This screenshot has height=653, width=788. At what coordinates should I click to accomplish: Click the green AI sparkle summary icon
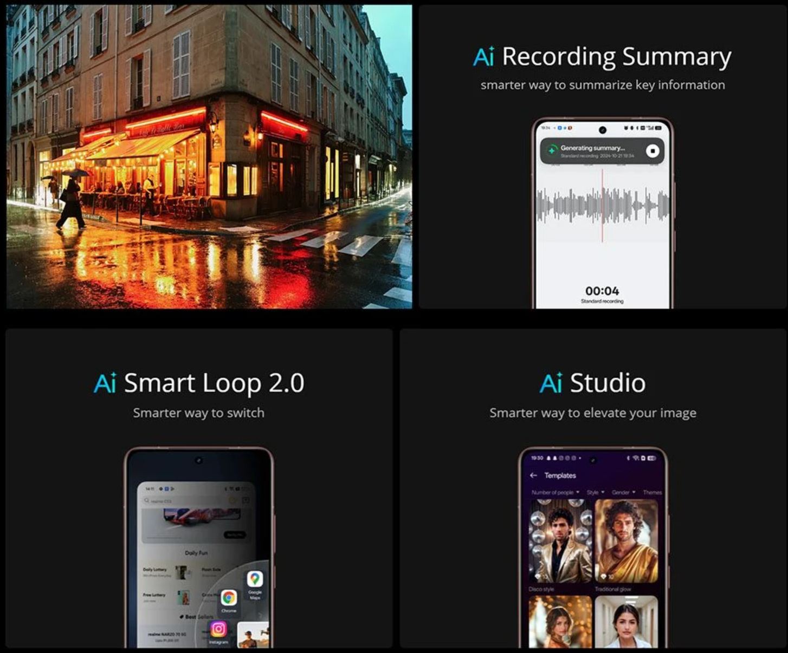tap(552, 151)
